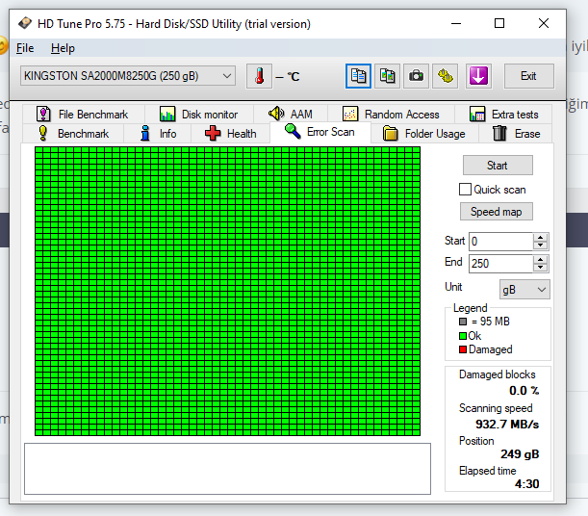The image size is (588, 516).
Task: Switch to the Info tab
Action: click(x=158, y=134)
